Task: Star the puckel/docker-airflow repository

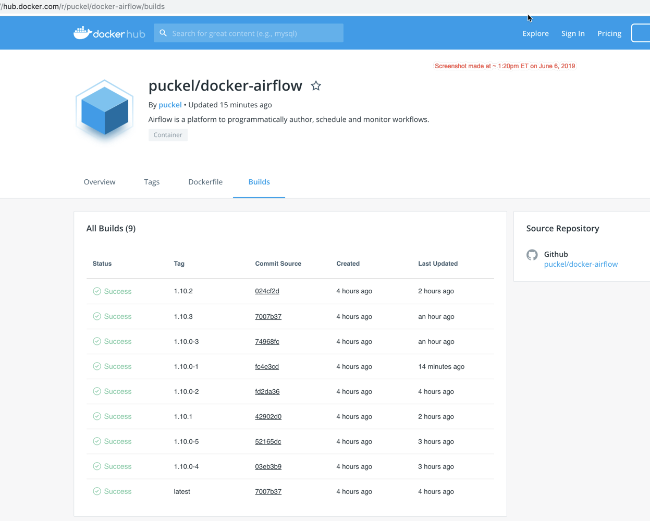Action: coord(316,86)
